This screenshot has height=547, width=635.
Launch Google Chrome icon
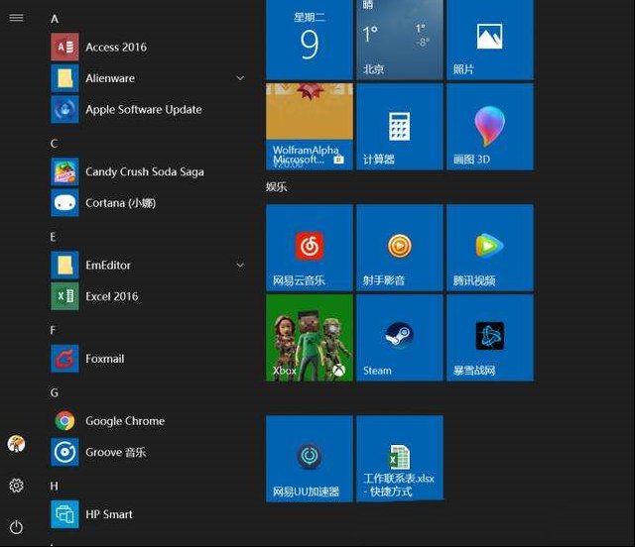point(64,421)
